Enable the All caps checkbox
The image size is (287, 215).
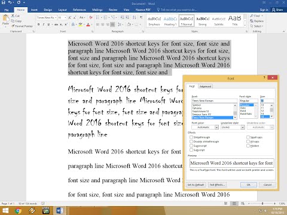[248, 142]
